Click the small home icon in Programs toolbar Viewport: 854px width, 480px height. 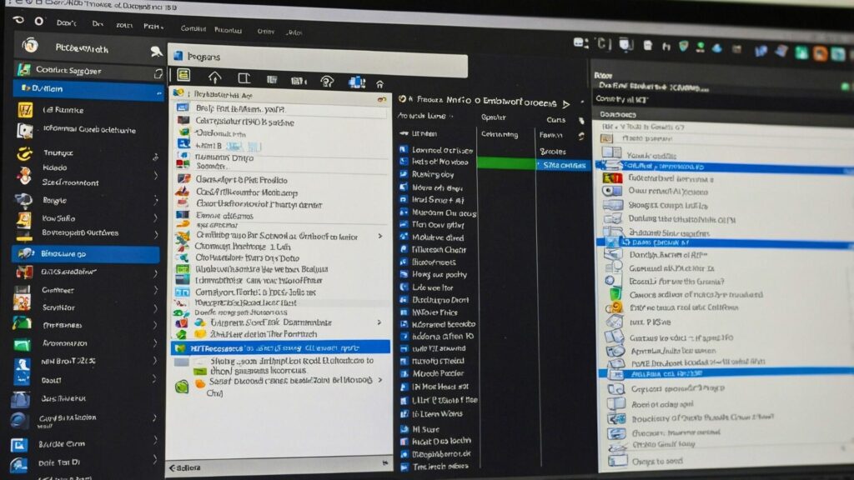(379, 84)
